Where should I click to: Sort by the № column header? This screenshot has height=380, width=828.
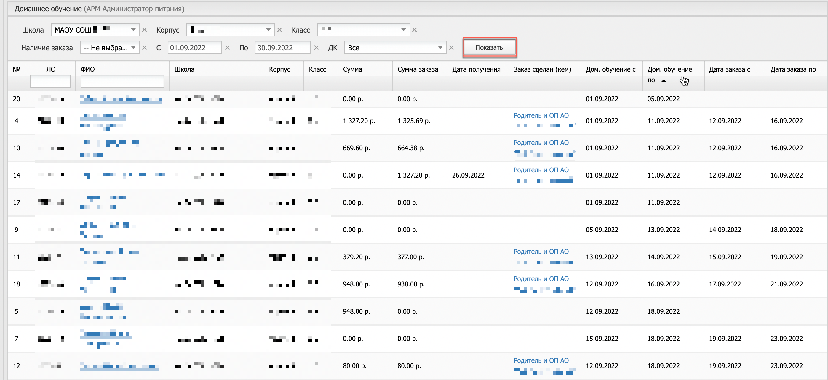tap(16, 69)
